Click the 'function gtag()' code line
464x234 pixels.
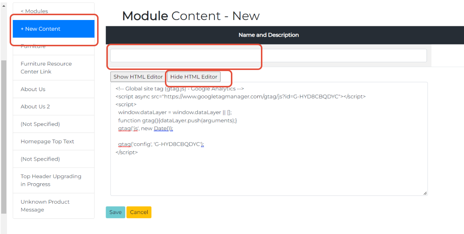(x=178, y=120)
